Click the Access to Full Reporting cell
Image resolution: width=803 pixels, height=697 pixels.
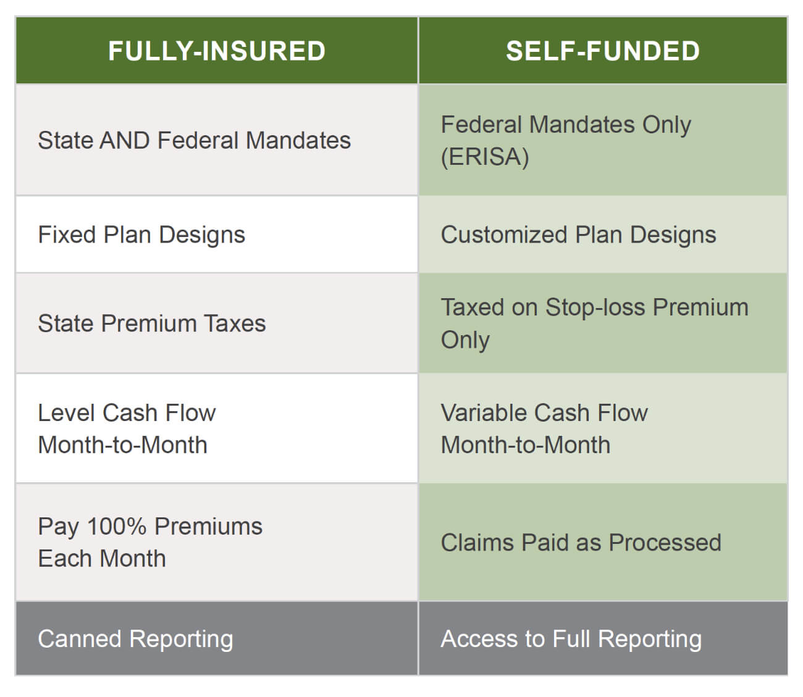(603, 638)
